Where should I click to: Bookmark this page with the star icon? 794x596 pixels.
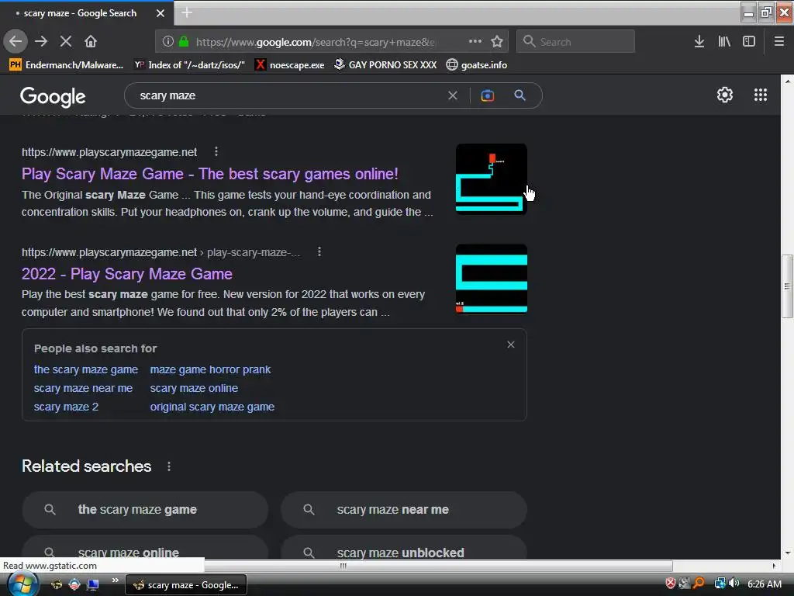(x=497, y=41)
